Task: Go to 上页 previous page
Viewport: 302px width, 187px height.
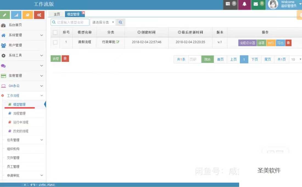Action: [233, 59]
